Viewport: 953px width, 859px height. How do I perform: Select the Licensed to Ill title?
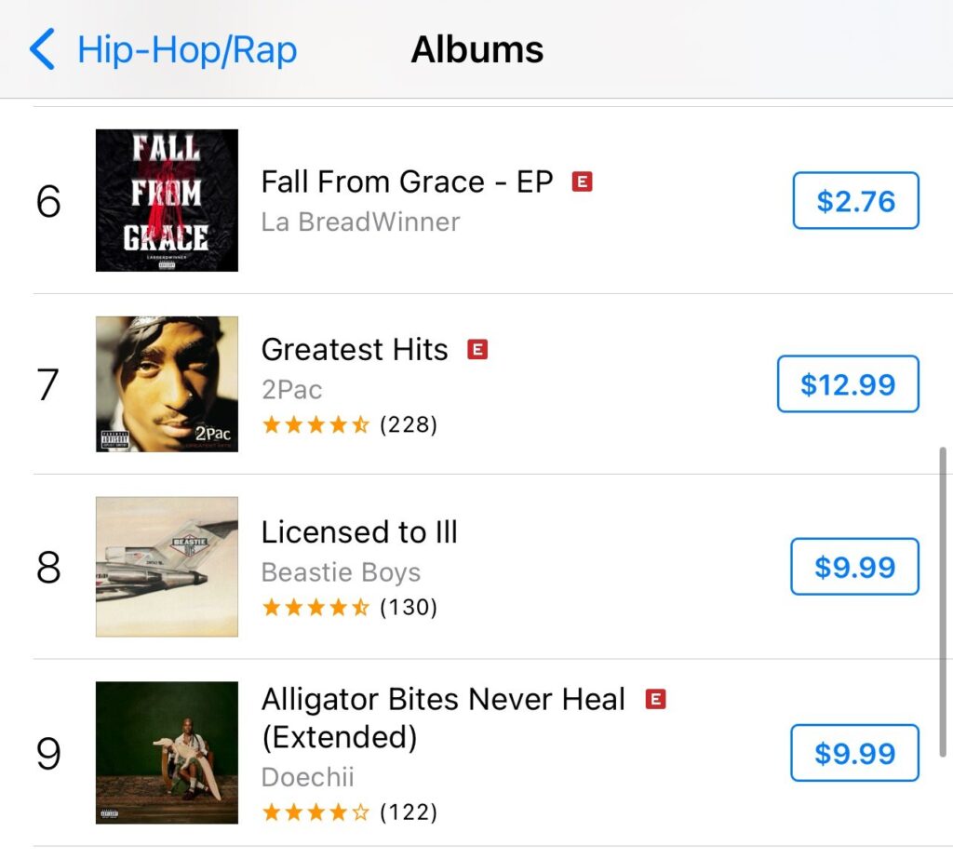(359, 532)
